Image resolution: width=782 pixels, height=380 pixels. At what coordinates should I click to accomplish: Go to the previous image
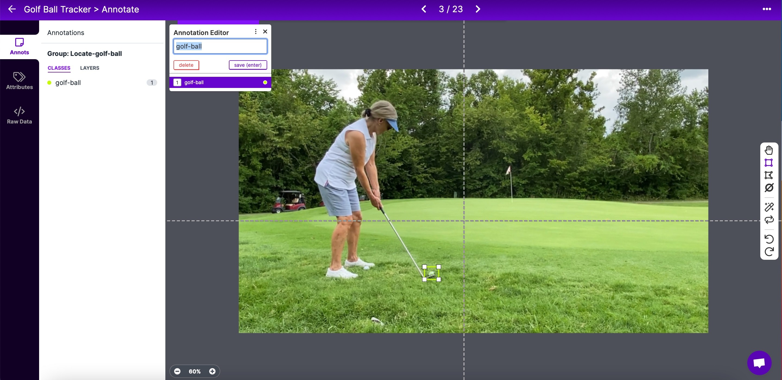click(424, 9)
